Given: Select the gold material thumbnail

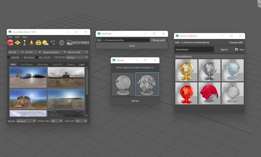Looking at the screenshot, I should (x=186, y=70).
